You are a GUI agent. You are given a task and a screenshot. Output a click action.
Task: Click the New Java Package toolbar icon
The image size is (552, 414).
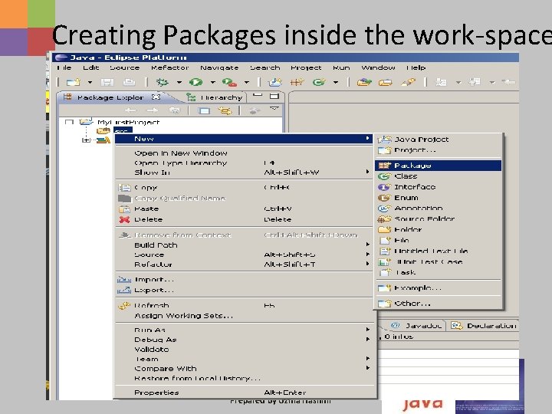pos(297,82)
